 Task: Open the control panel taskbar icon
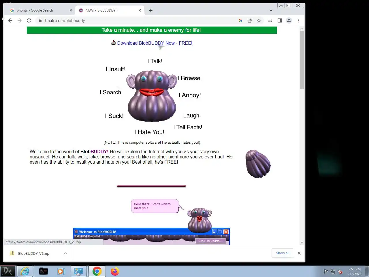78,271
